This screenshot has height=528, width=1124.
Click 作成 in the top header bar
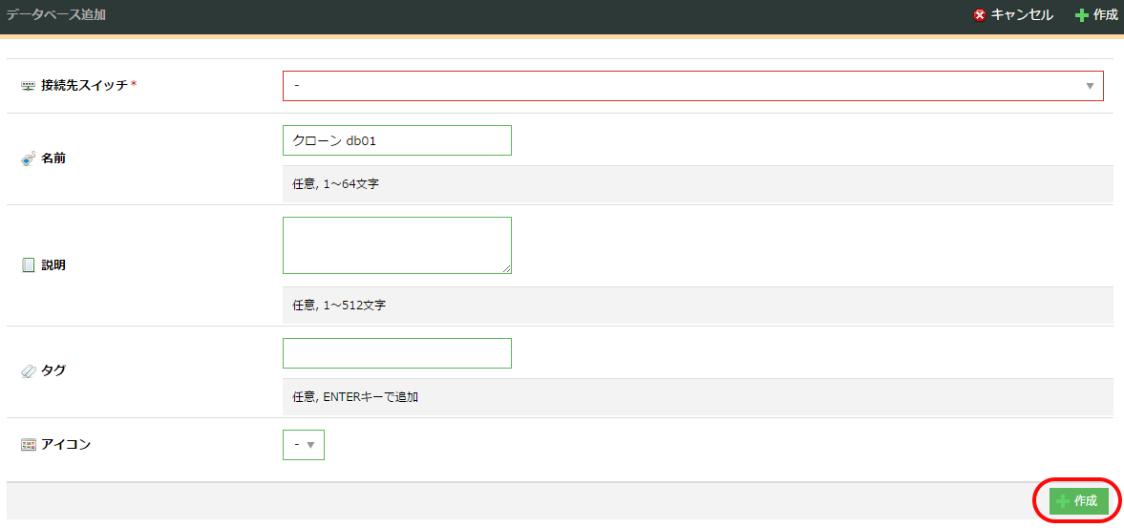(x=1105, y=15)
